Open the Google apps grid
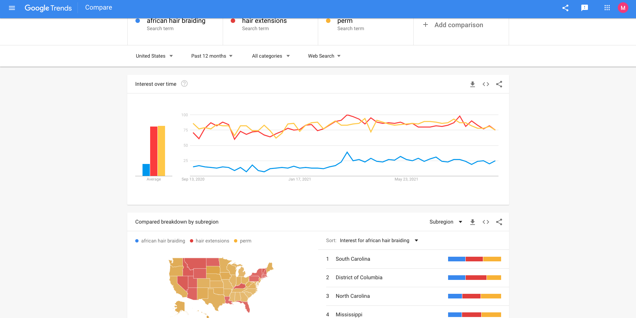The width and height of the screenshot is (636, 318). 607,8
